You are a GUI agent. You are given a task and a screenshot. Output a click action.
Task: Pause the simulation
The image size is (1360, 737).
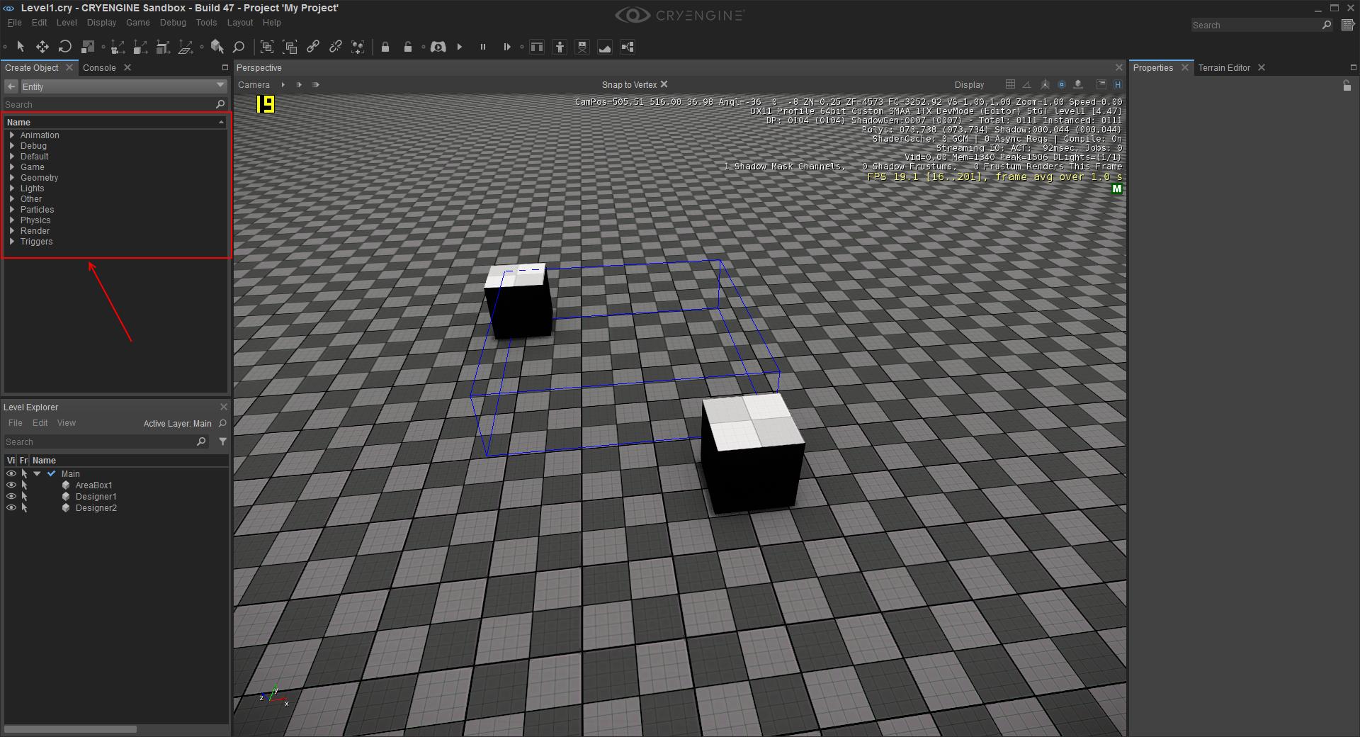(483, 47)
